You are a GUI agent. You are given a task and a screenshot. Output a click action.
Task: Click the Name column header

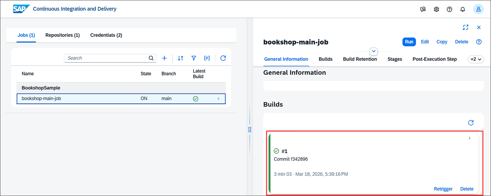pyautogui.click(x=28, y=74)
